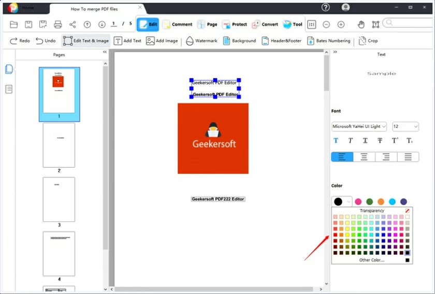435x294 pixels.
Task: Click the Geekersoft PDF222 Editor text block
Action: [218, 199]
